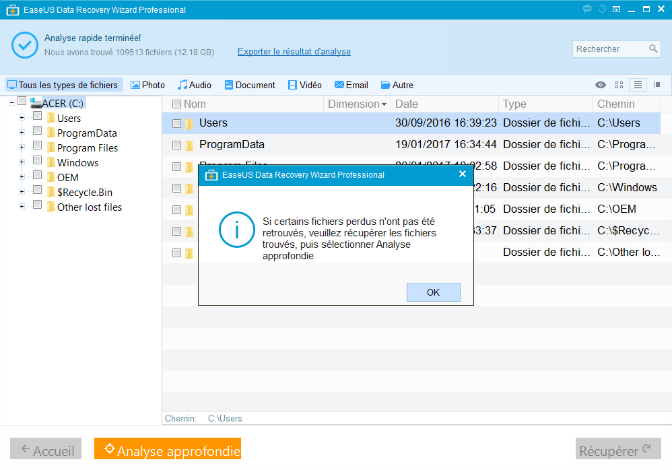This screenshot has height=470, width=672.
Task: Filter by Photo file type
Action: pos(148,85)
